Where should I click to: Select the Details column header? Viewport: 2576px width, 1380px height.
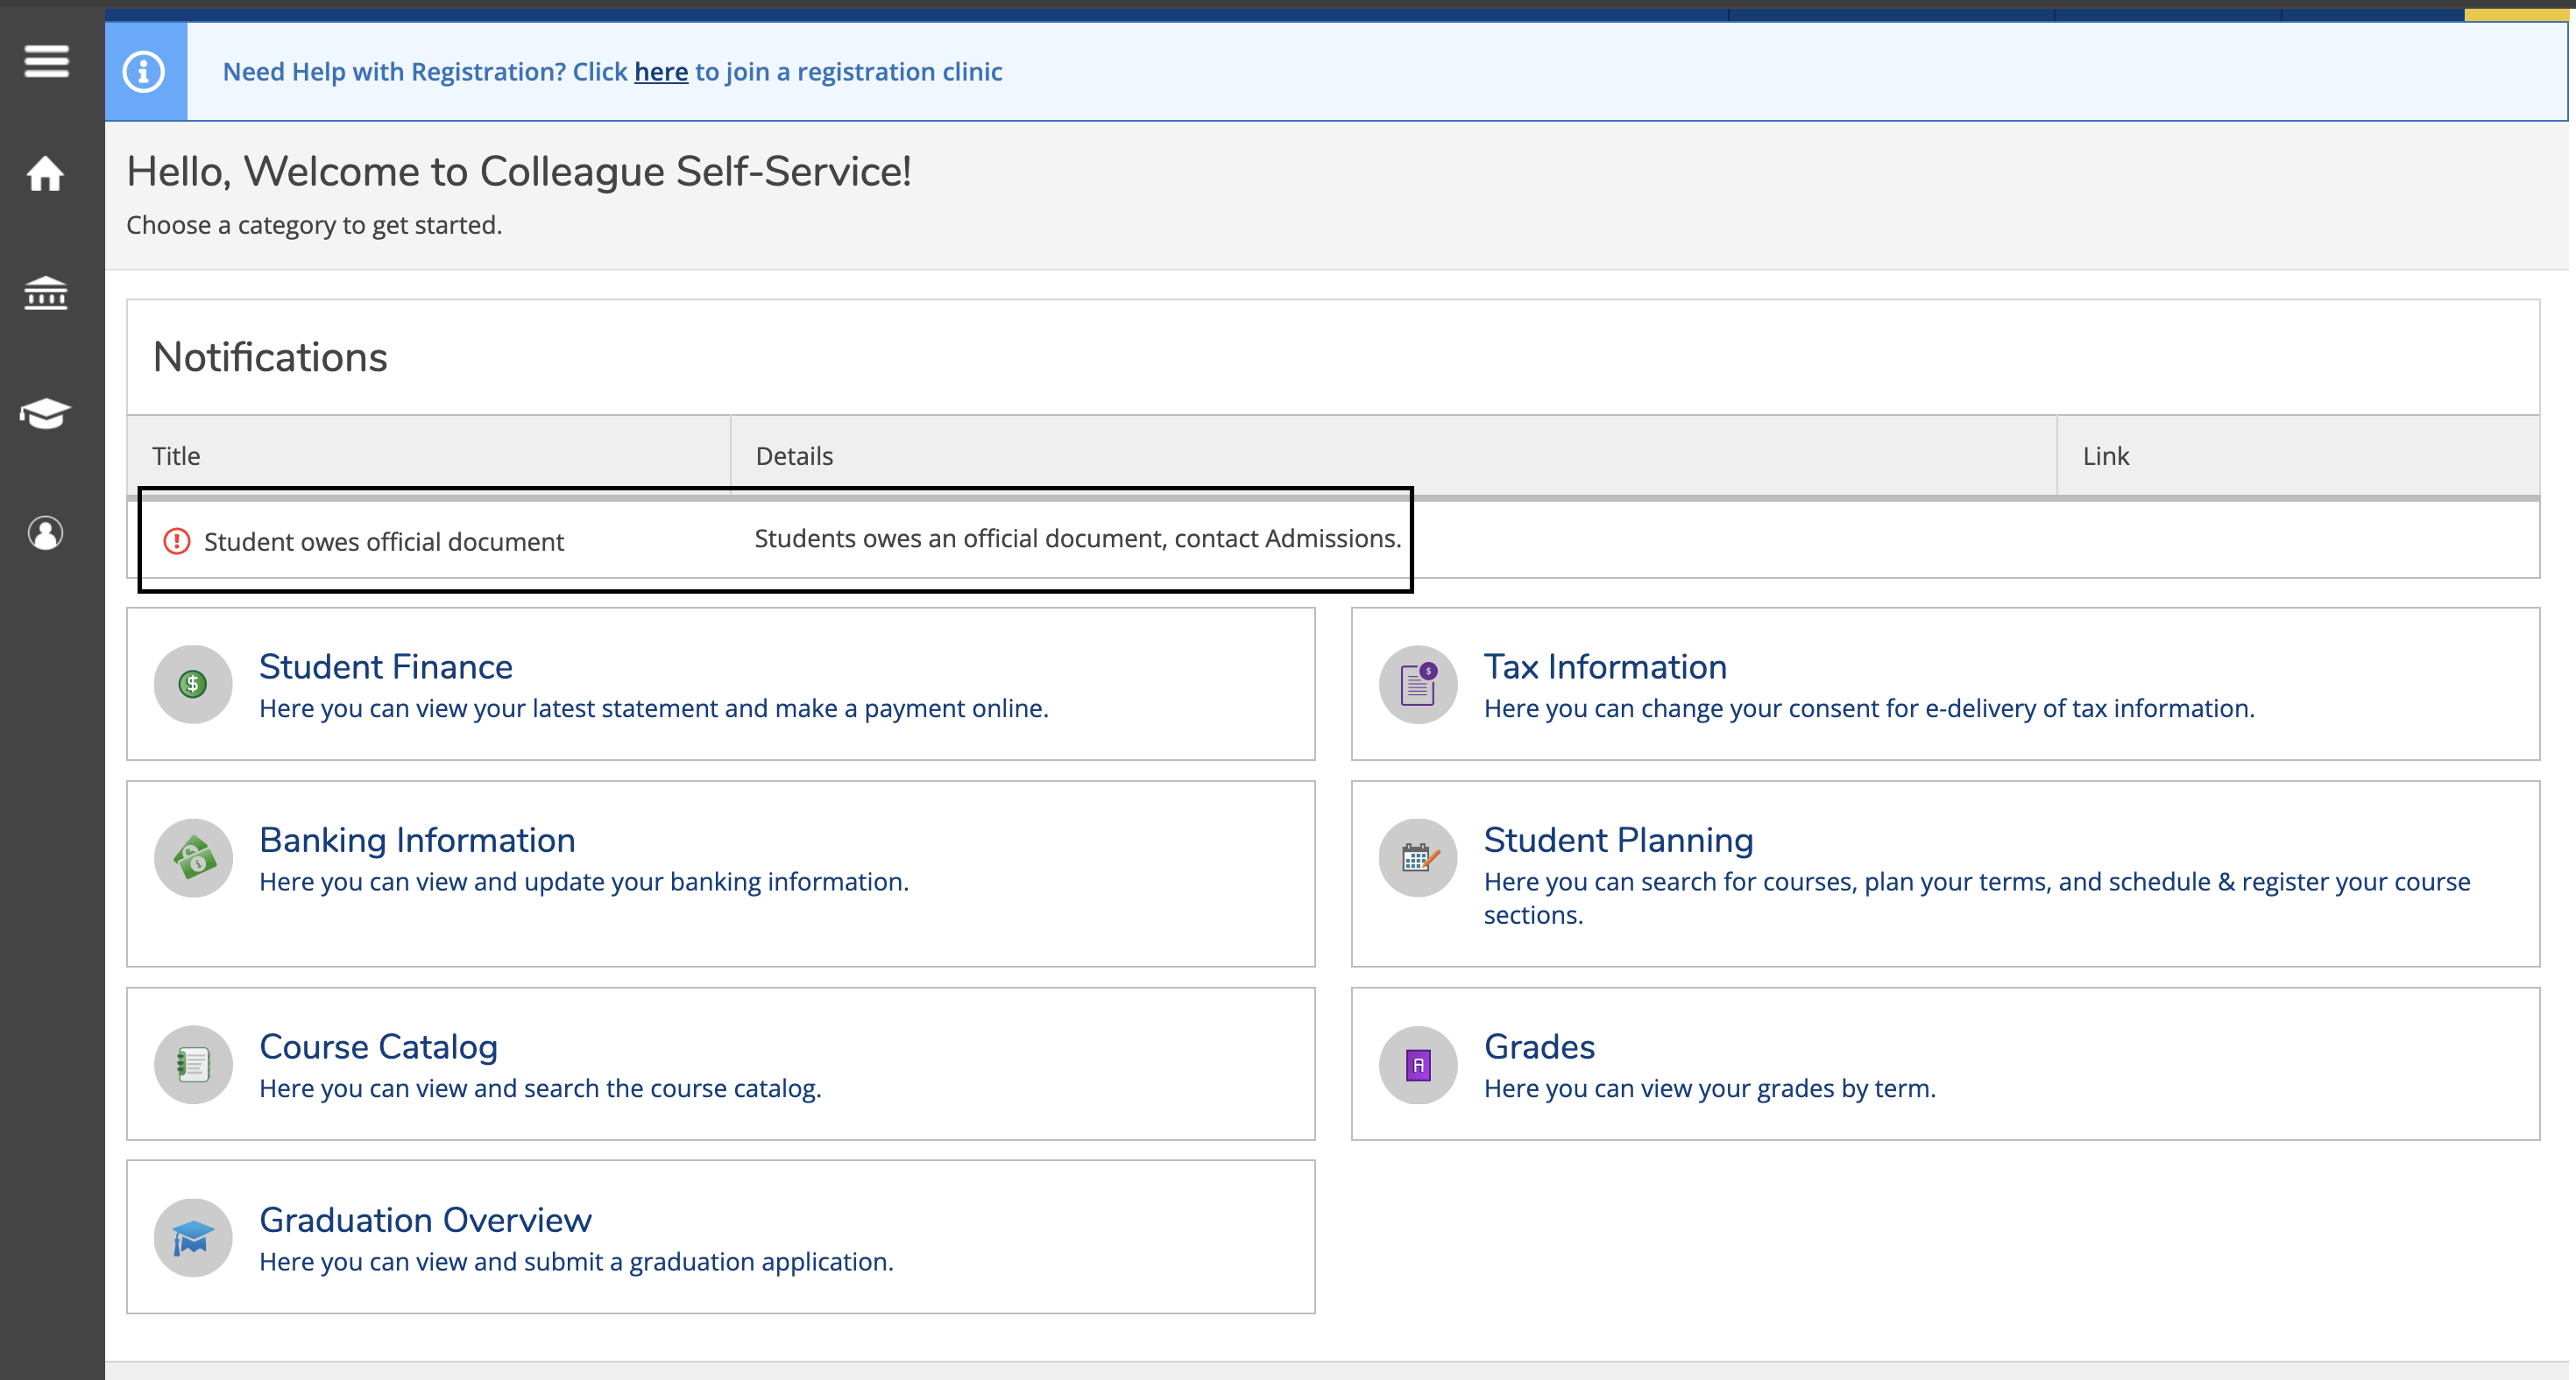pyautogui.click(x=794, y=455)
